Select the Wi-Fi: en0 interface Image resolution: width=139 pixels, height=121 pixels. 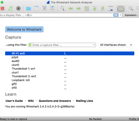coord(70,53)
